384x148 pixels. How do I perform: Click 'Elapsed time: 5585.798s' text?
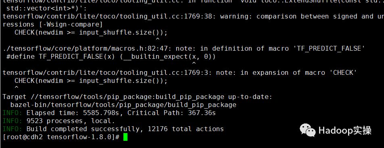coord(75,113)
